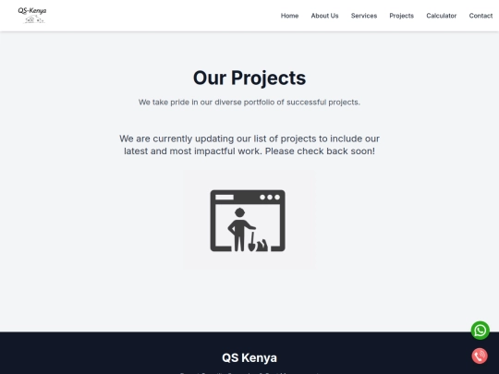Screen dimensions: 499x374
Task: Open the About Us page
Action: click(x=324, y=16)
